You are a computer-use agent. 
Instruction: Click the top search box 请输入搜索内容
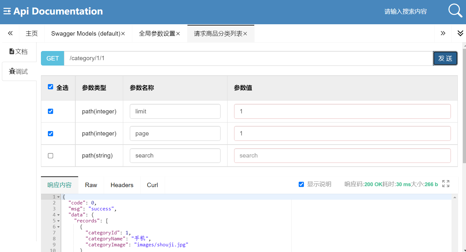[x=406, y=12]
